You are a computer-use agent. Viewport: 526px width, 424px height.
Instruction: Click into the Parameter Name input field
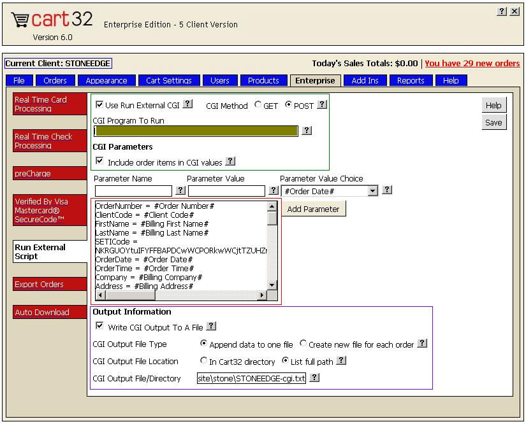[x=133, y=191]
